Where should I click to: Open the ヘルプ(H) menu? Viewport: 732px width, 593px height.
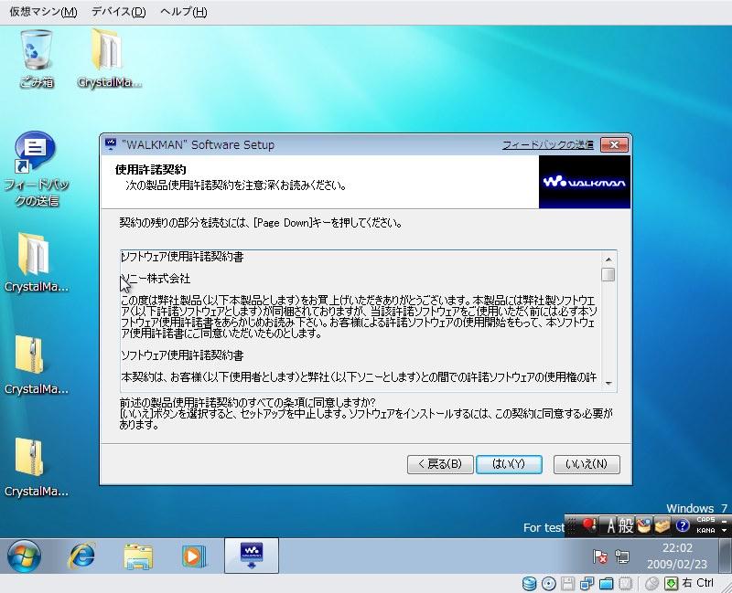click(184, 12)
